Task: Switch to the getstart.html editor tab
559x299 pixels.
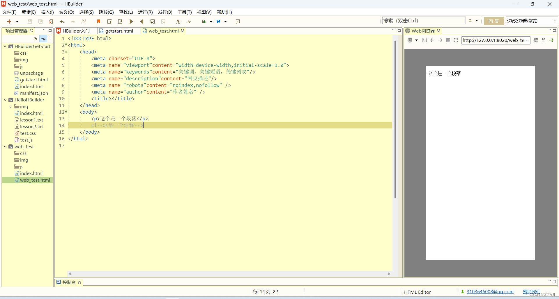Action: click(119, 31)
